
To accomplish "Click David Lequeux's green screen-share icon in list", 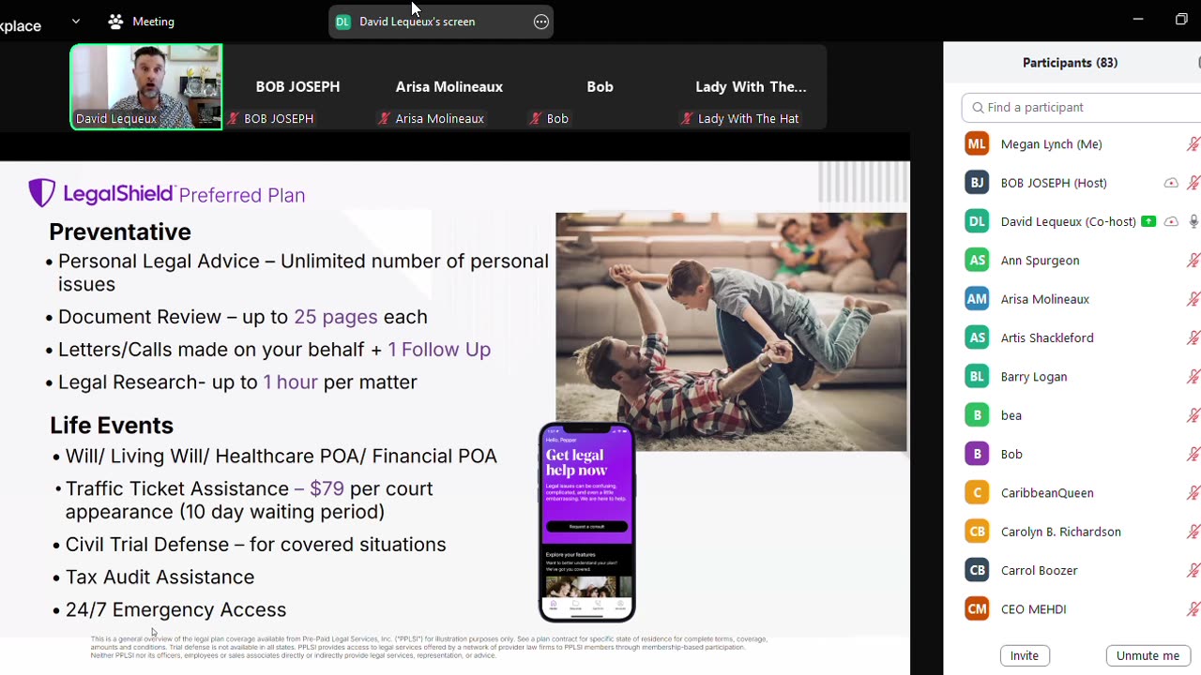I will (x=1148, y=221).
